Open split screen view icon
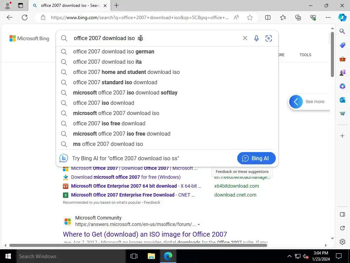Screen dimensions: 350x263 coord(268,17)
